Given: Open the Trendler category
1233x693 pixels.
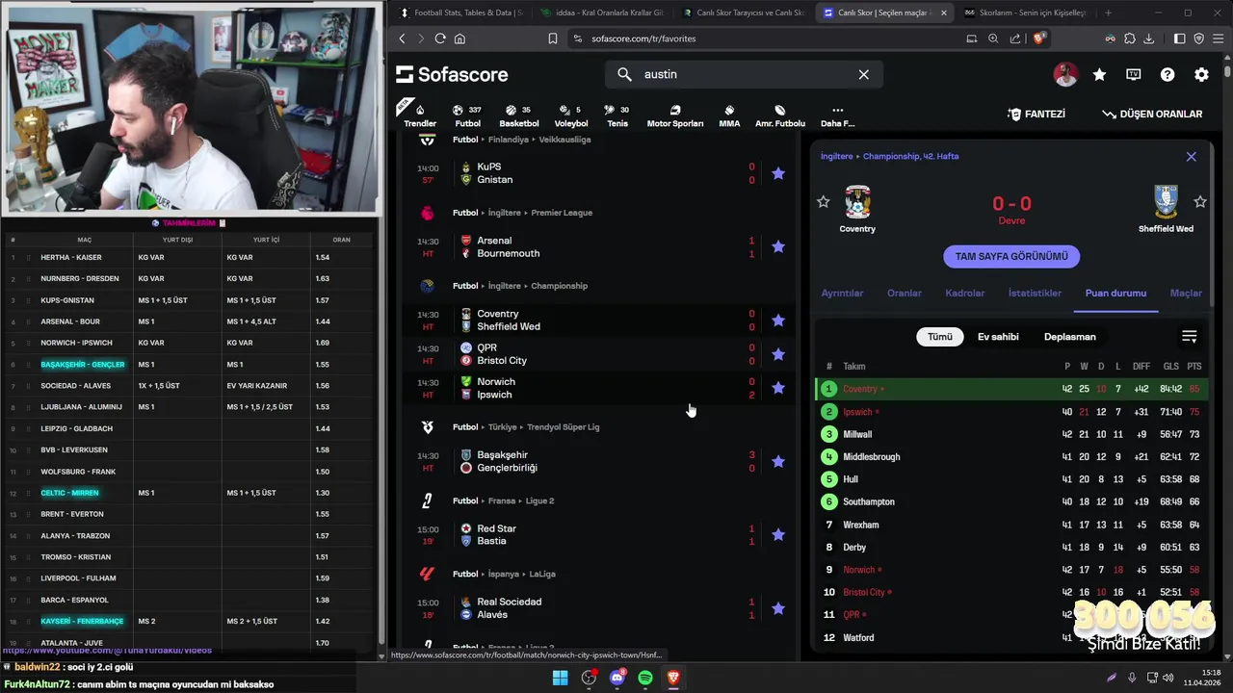Looking at the screenshot, I should 420,115.
